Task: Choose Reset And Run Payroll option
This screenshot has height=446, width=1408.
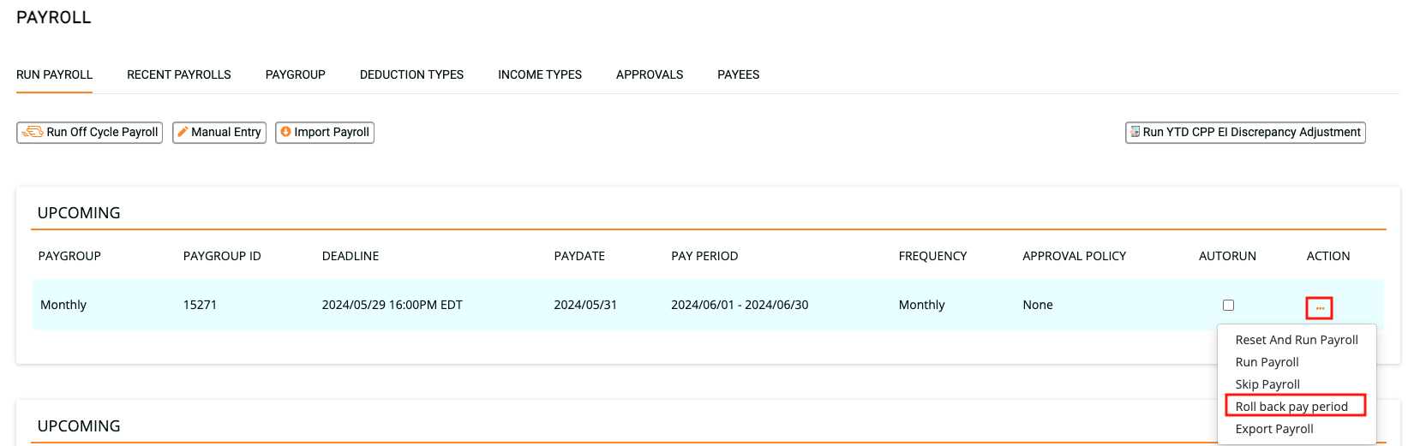Action: point(1296,340)
